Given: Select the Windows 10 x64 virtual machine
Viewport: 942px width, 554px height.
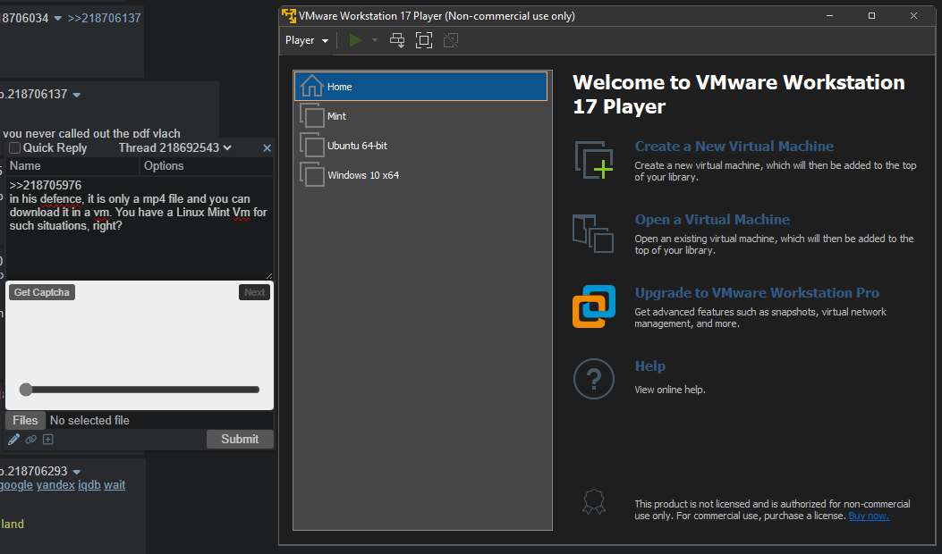Looking at the screenshot, I should coord(420,174).
